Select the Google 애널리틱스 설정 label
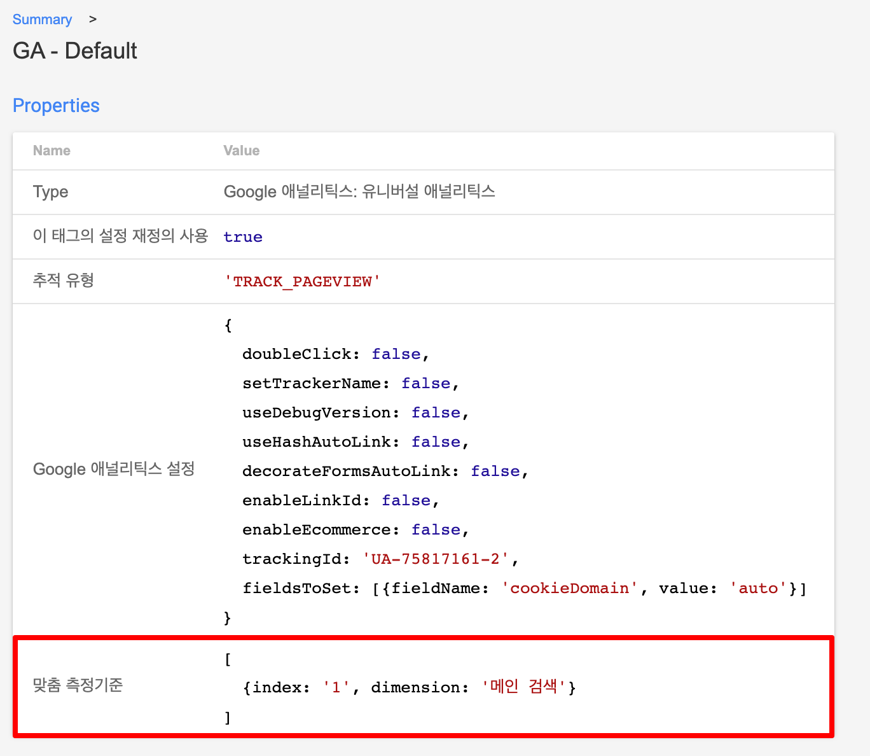Screen dimensions: 870x756 tap(114, 470)
